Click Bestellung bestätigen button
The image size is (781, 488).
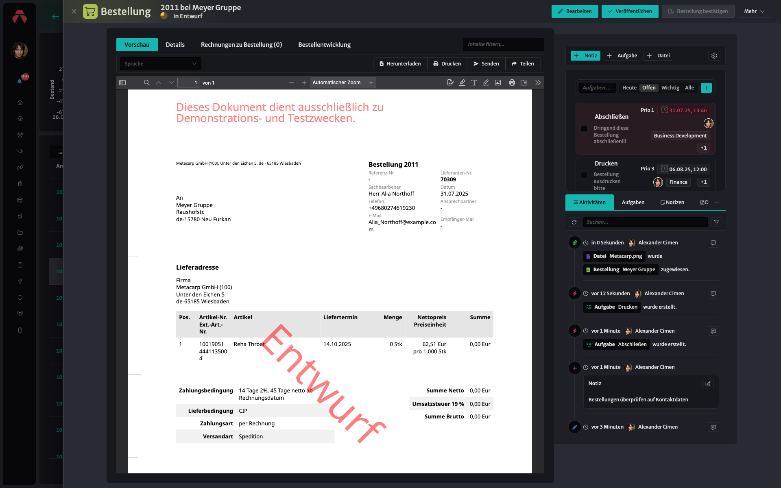tap(698, 11)
